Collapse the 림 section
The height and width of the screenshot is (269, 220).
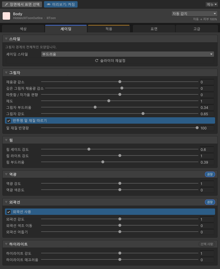6,140
